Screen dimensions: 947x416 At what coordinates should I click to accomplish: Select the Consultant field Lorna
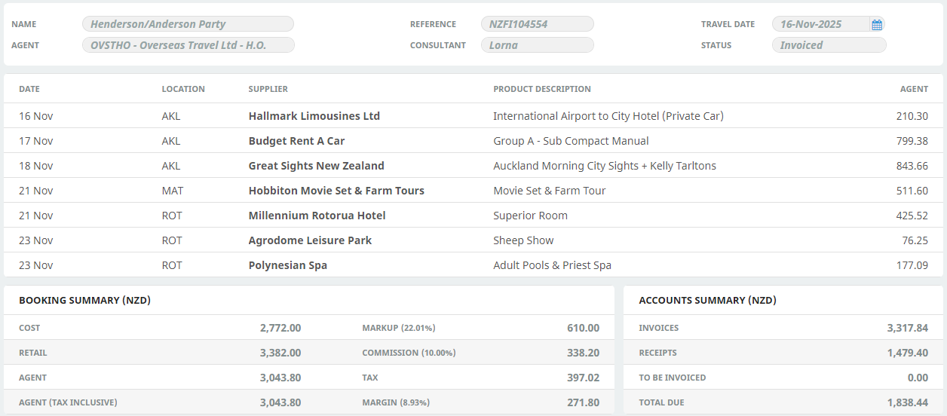(x=537, y=45)
